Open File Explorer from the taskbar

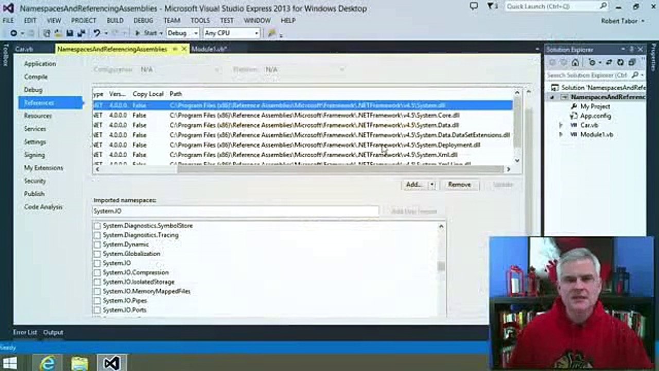coord(79,364)
